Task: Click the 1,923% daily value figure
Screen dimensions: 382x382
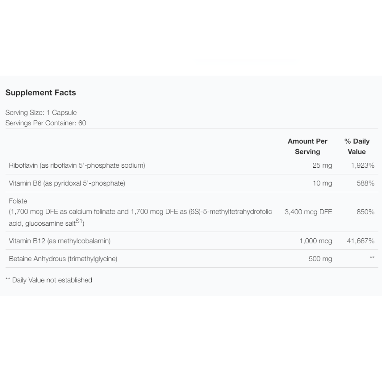Action: (x=363, y=165)
